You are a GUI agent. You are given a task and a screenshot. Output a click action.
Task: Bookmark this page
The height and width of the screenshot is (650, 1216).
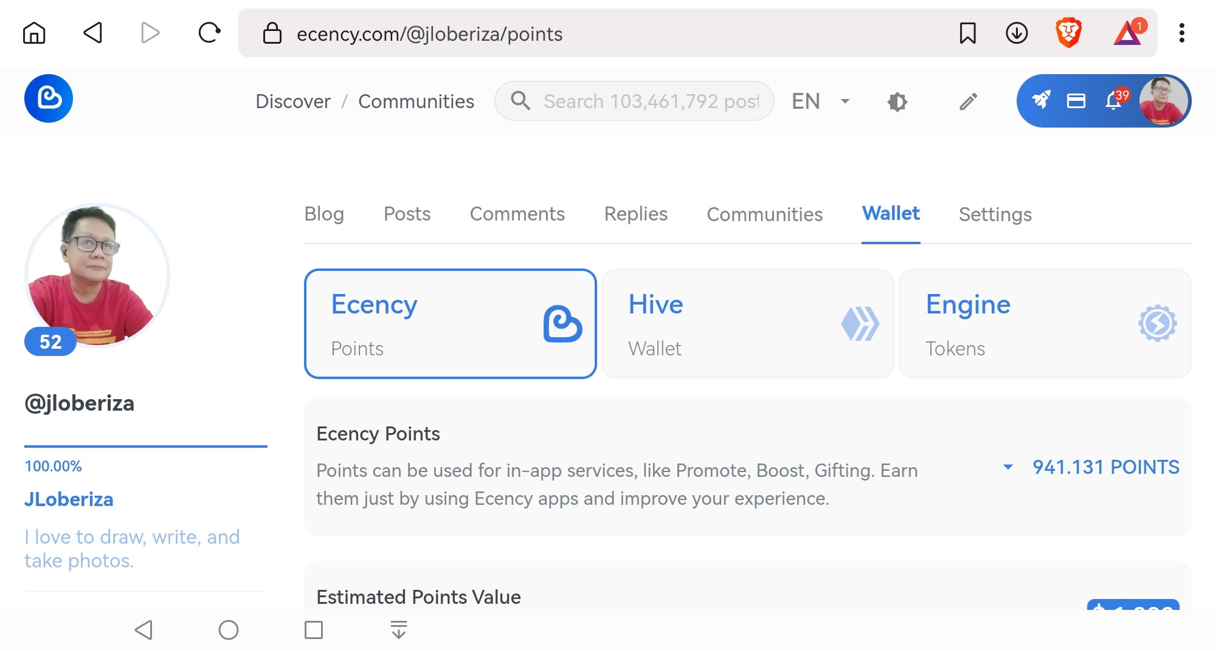click(x=967, y=33)
